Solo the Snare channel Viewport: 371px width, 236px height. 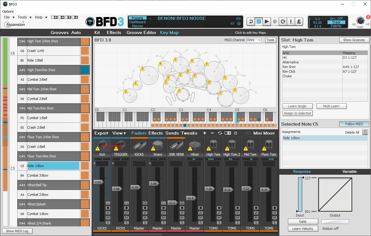[x=164, y=223]
